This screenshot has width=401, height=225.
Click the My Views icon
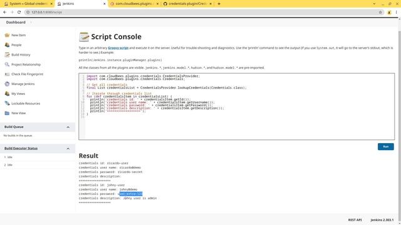pos(7,94)
